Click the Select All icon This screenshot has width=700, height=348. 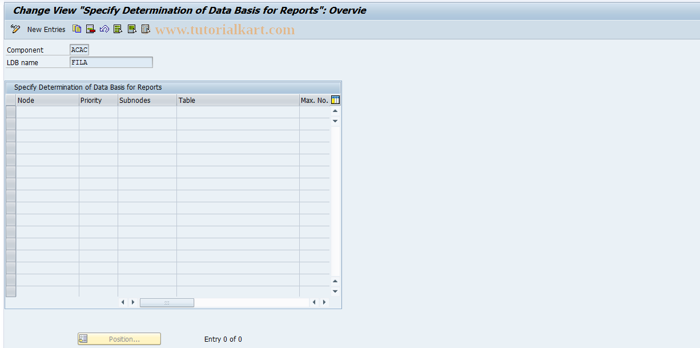point(118,29)
